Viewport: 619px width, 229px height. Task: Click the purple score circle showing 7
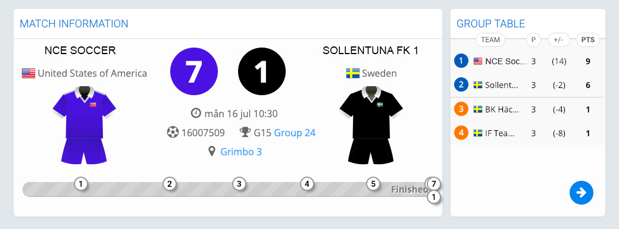click(x=194, y=71)
